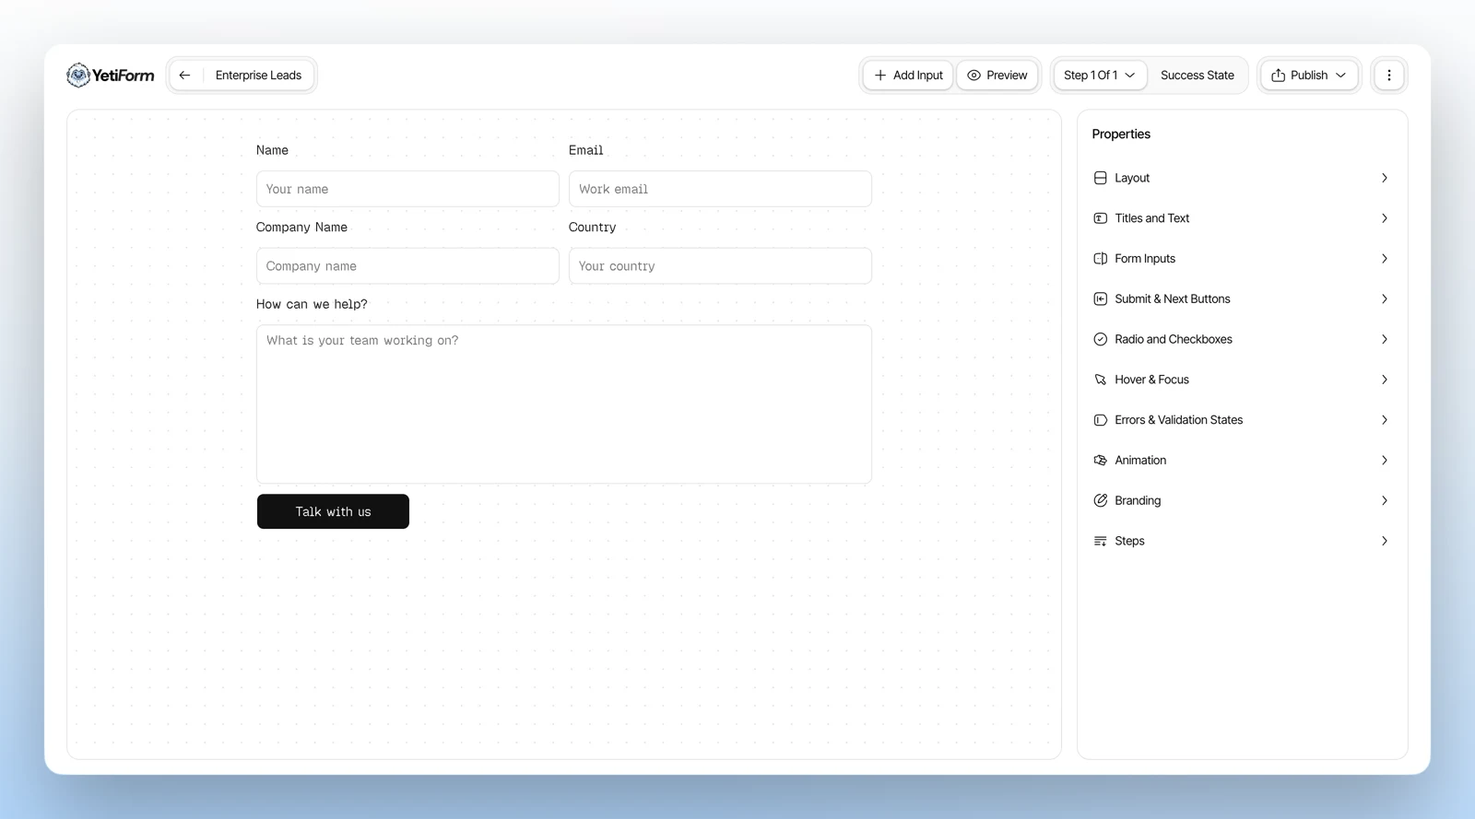The image size is (1475, 819).
Task: Click the Work email input field
Action: pyautogui.click(x=720, y=189)
